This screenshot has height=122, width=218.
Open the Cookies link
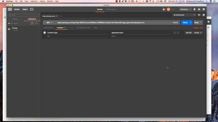point(196,28)
